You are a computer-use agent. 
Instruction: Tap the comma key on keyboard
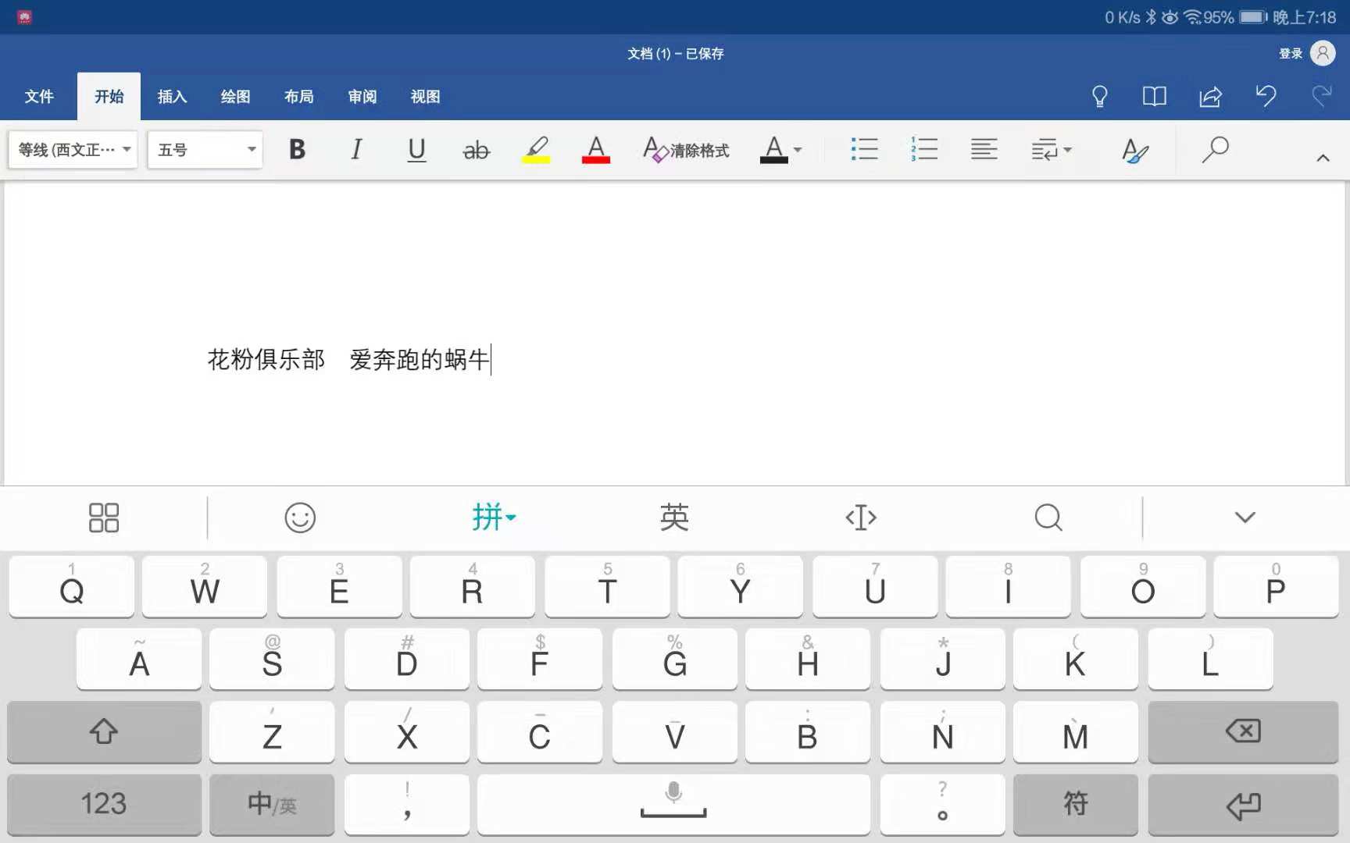coord(407,804)
